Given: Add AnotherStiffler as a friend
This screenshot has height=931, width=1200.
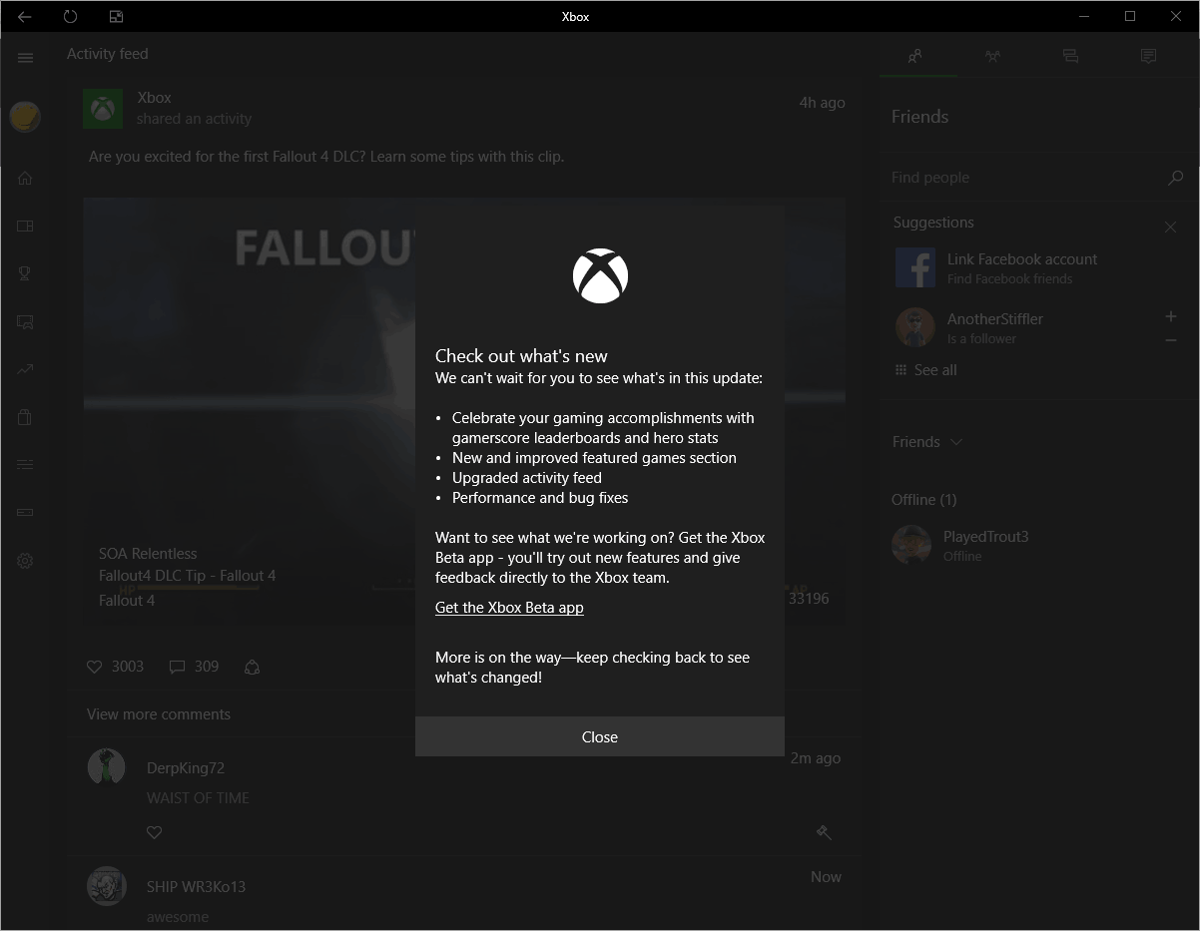Looking at the screenshot, I should pos(1171,316).
